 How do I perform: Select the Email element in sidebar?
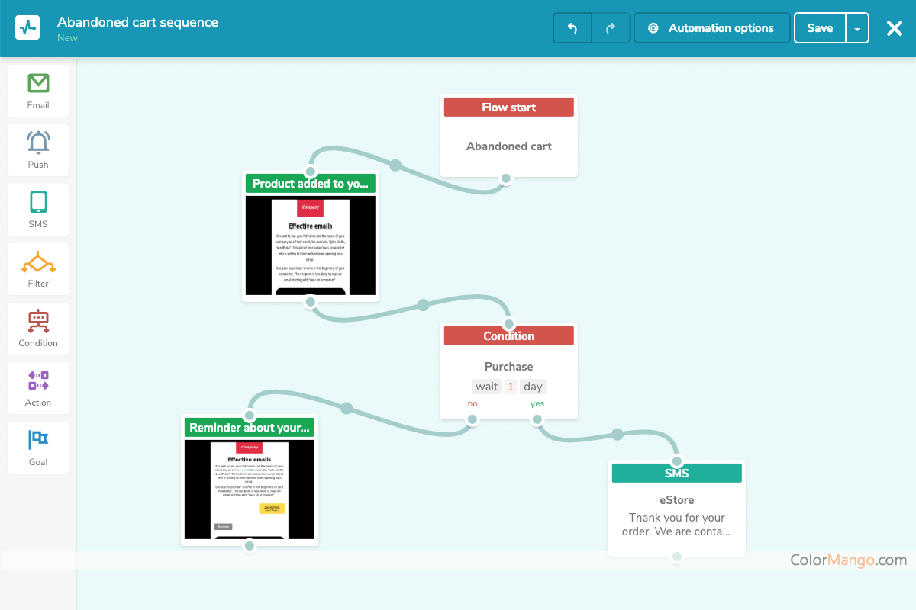(38, 91)
